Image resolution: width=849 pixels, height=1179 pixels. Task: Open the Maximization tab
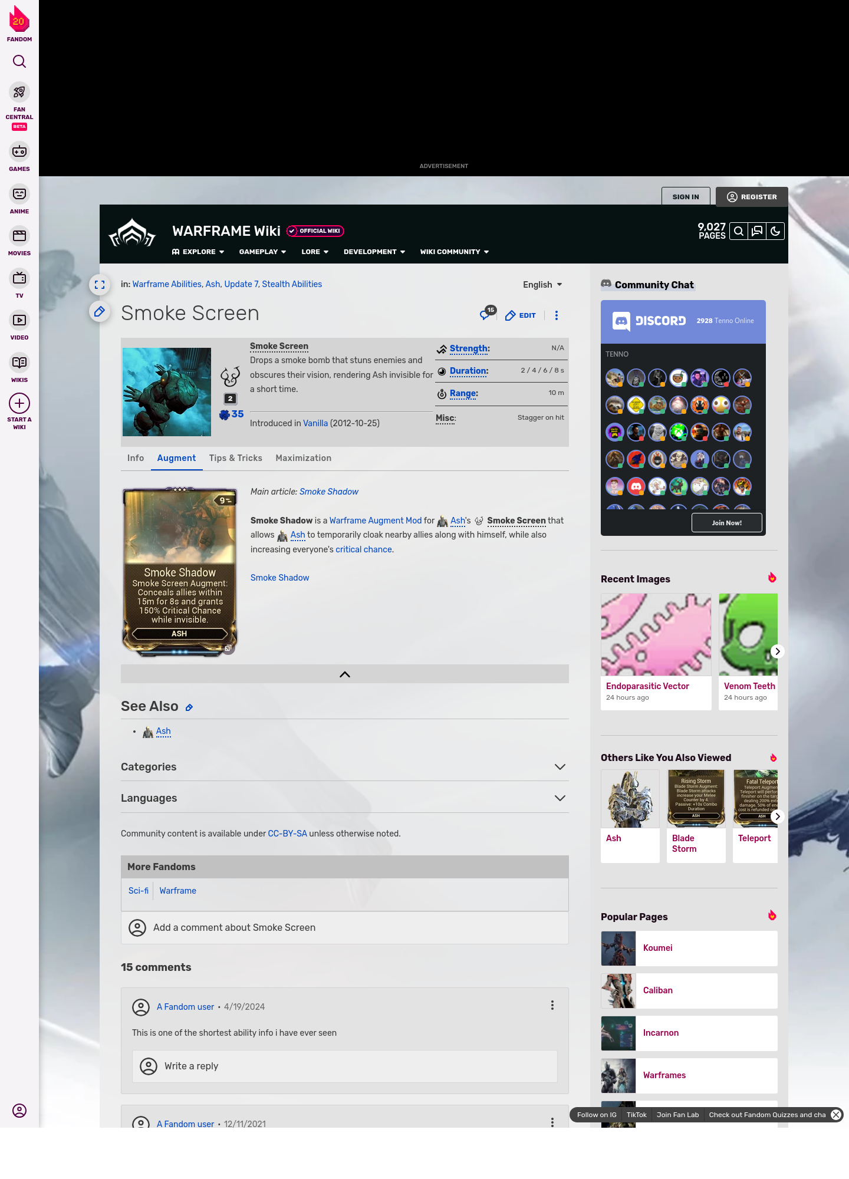click(x=304, y=458)
